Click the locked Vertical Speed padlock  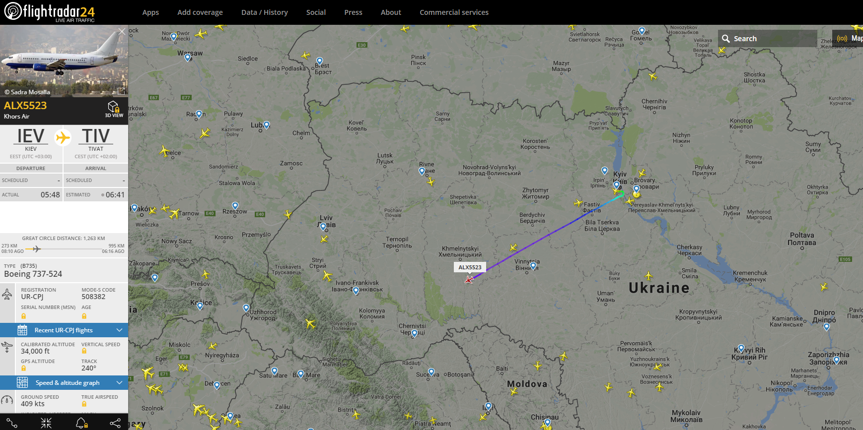(84, 351)
